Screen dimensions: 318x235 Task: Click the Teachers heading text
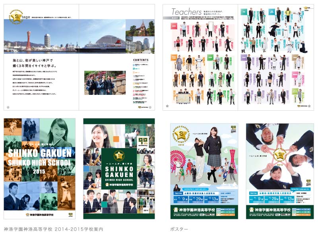tap(186, 12)
